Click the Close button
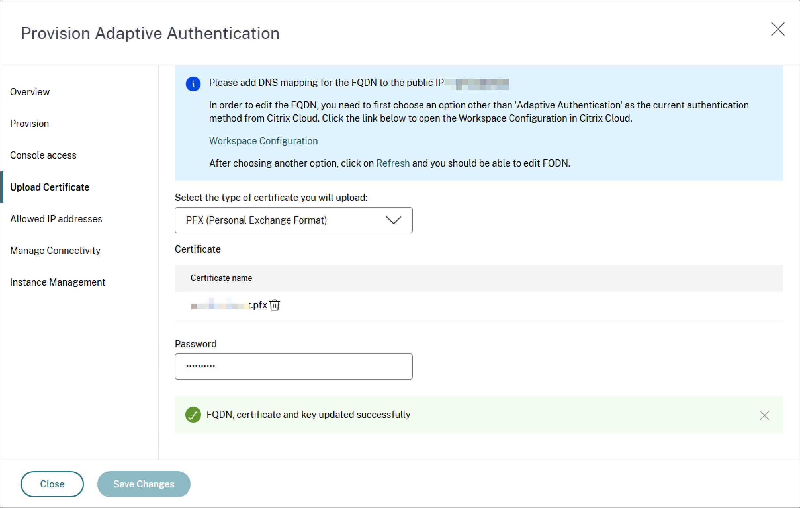800x508 pixels. click(52, 484)
